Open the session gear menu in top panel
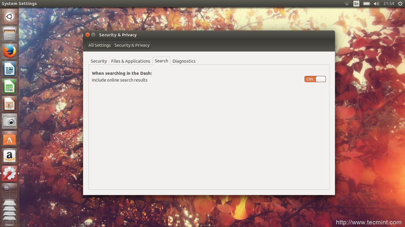 (x=400, y=4)
